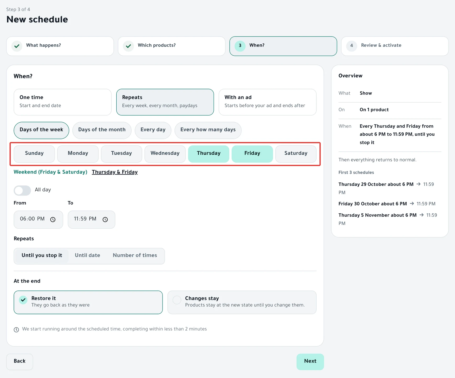Screen dimensions: 455x378
Task: Click the On 1 product overview value
Action: pos(374,110)
